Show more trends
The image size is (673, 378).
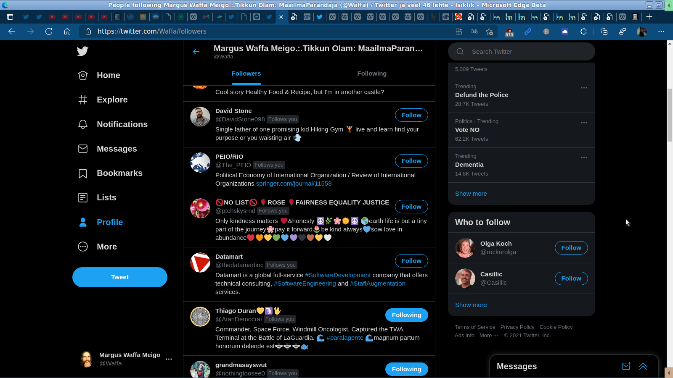point(471,194)
